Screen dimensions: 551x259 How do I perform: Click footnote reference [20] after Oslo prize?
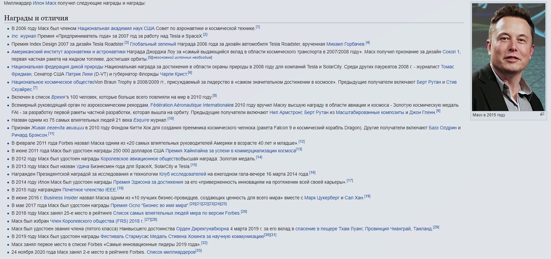click(193, 204)
